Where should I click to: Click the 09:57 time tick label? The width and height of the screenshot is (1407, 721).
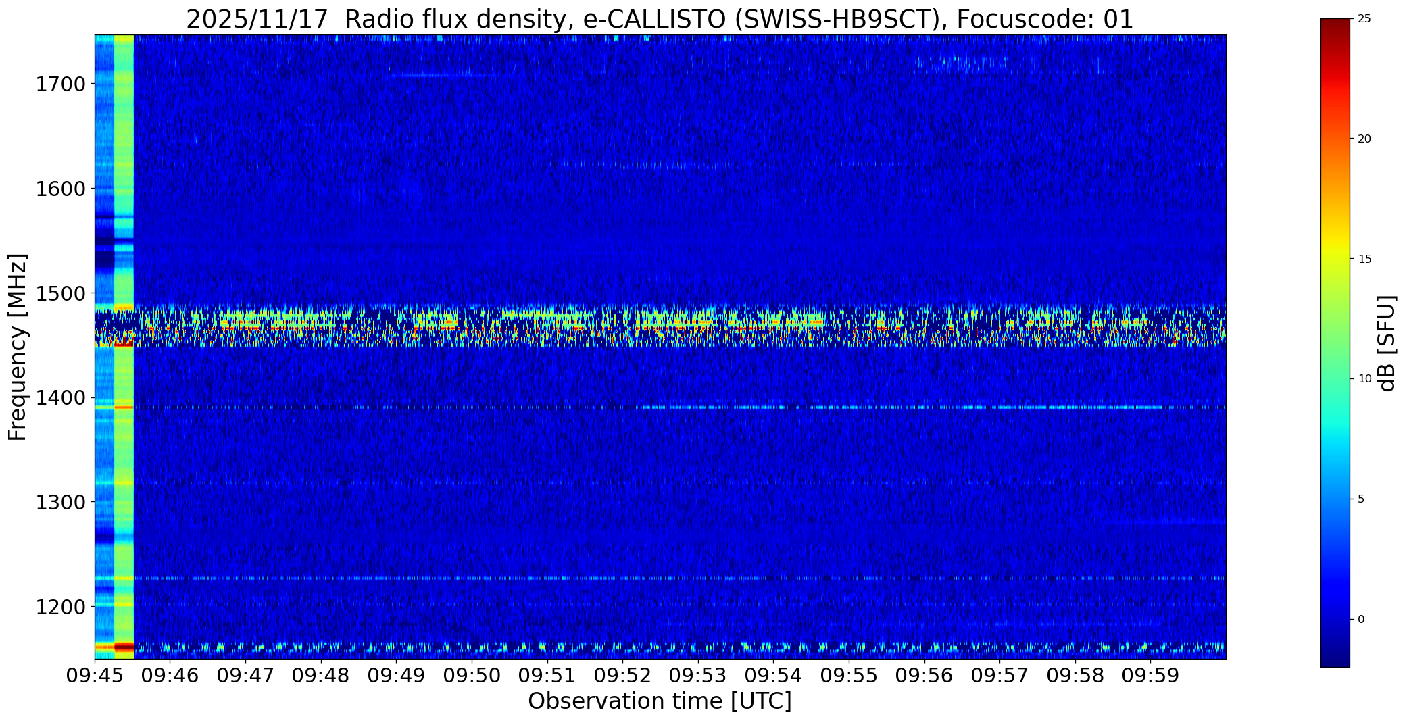[999, 676]
